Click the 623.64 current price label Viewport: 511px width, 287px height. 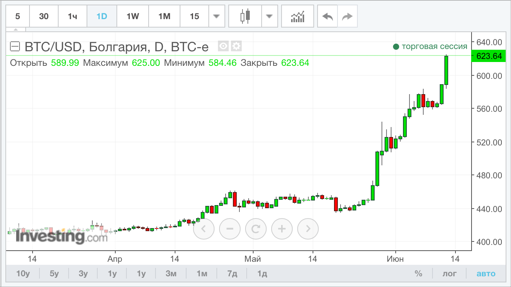tap(489, 56)
